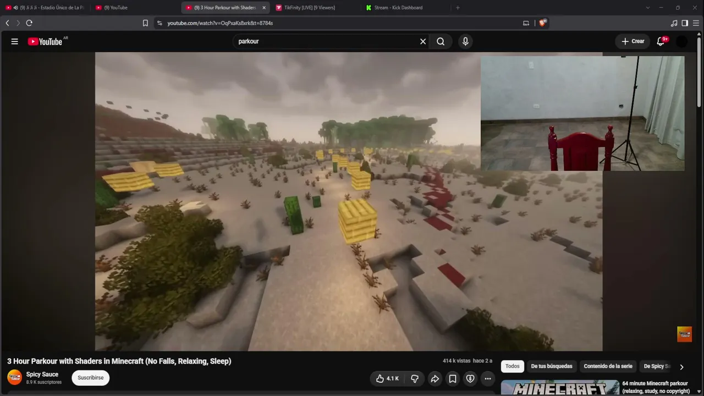
Task: Open the Spicy Sauce channel avatar
Action: tap(15, 378)
